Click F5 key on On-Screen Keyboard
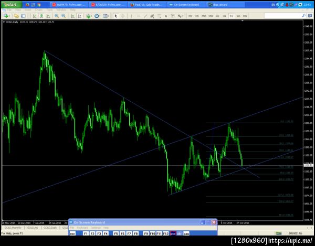This screenshot has width=315, height=246. pyautogui.click(x=115, y=233)
